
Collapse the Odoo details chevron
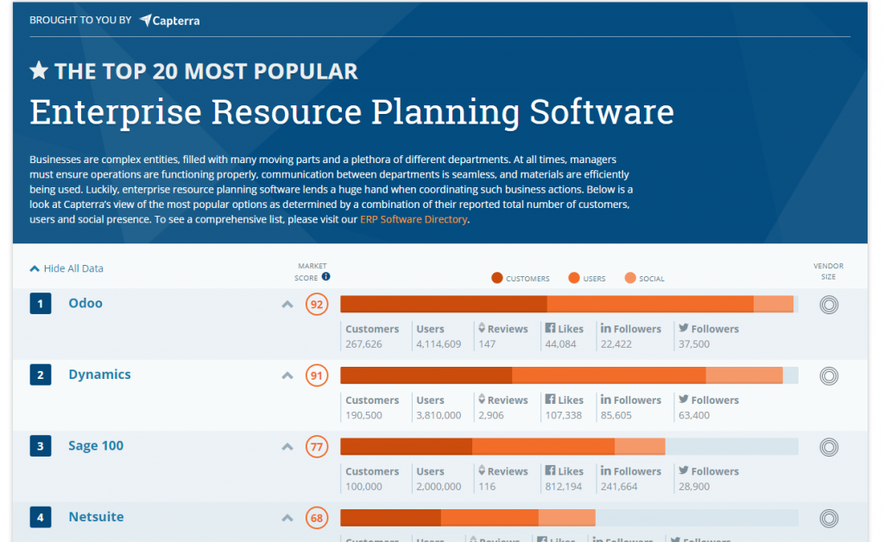click(287, 305)
